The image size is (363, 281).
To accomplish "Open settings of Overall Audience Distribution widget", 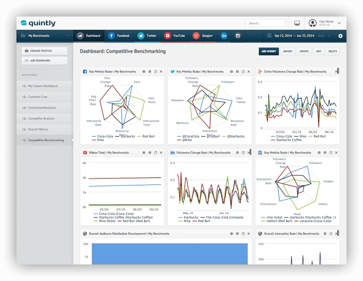I will pos(237,234).
